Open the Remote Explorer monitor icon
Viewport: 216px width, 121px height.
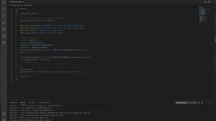(x=4, y=43)
